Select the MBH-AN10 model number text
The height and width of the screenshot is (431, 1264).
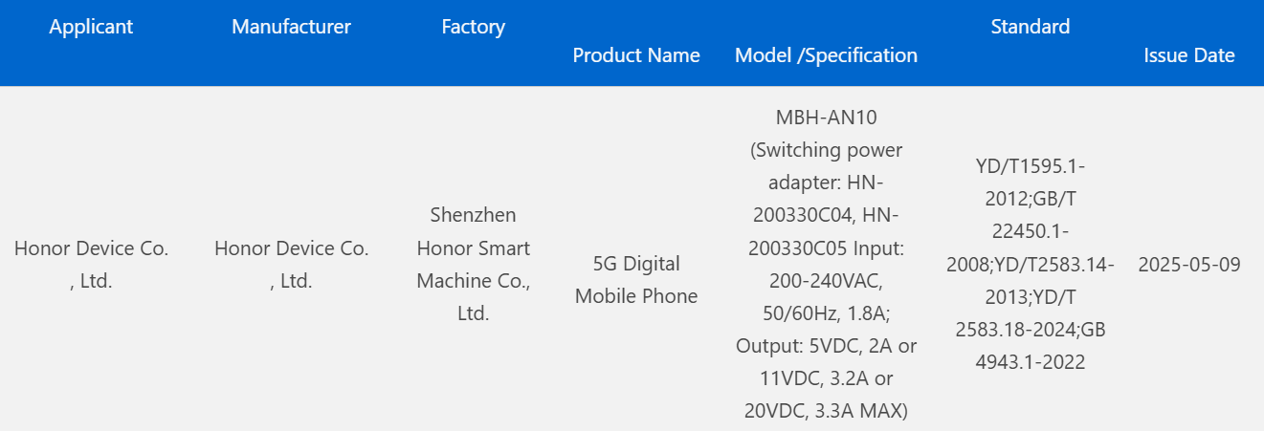[x=826, y=119]
